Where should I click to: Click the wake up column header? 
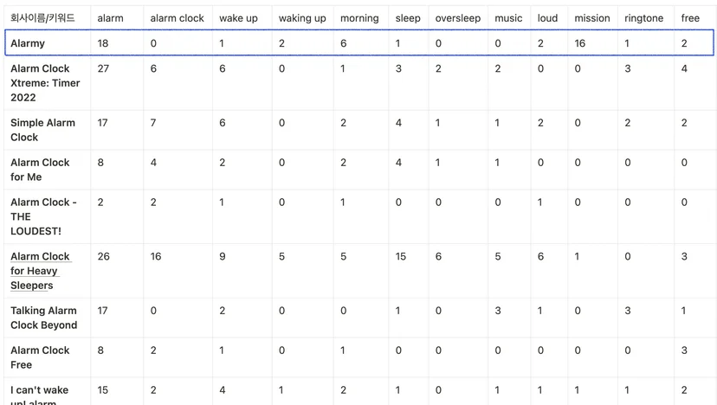[x=242, y=18]
